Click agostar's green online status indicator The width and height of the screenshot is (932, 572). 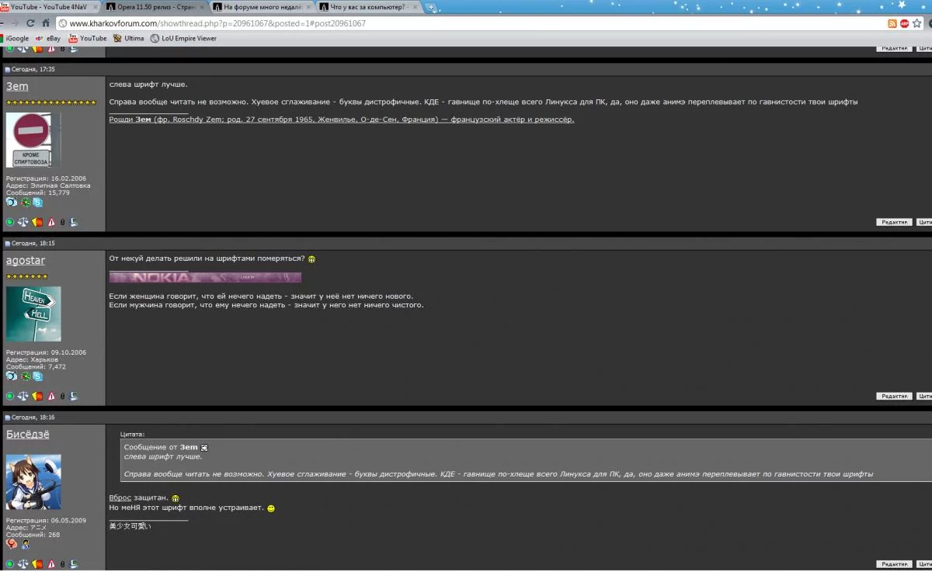pos(10,396)
